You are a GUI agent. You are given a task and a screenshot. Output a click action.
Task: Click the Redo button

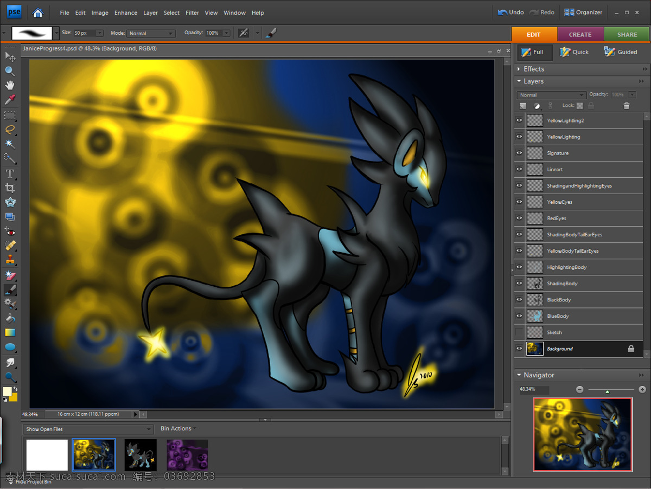[x=542, y=12]
